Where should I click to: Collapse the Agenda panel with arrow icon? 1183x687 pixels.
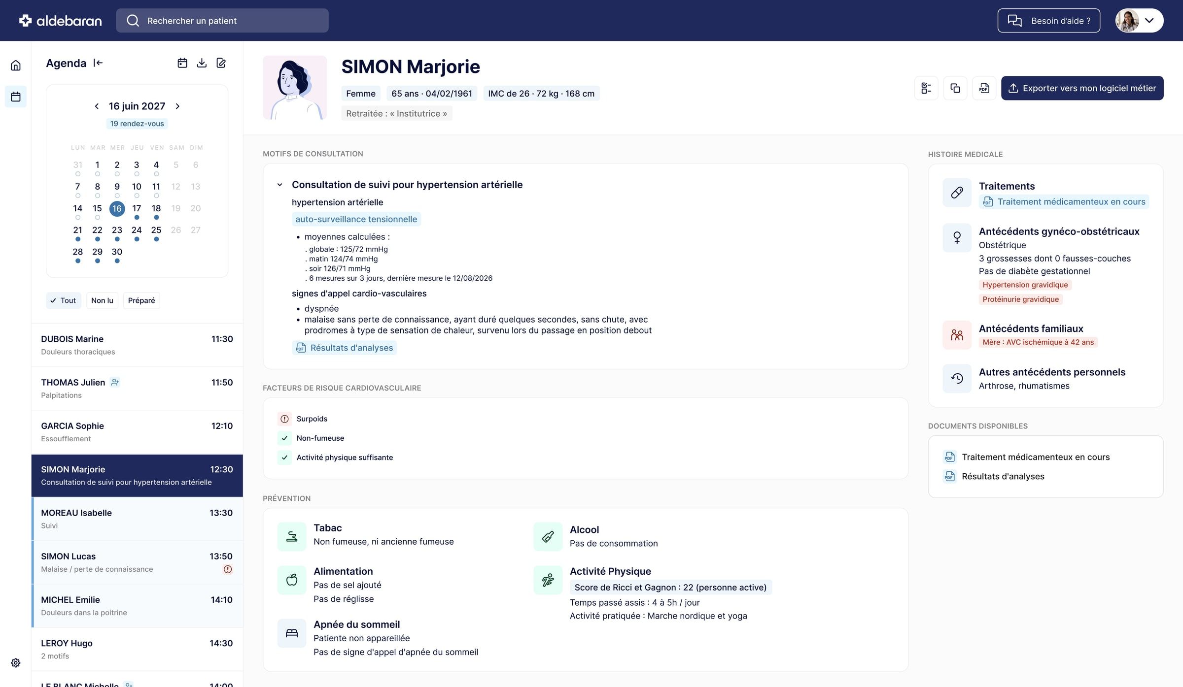[98, 63]
